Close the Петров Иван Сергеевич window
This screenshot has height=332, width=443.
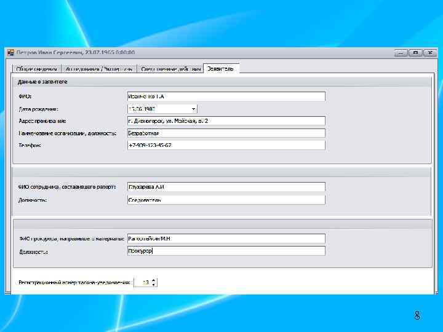[430, 53]
